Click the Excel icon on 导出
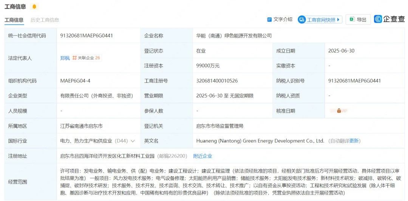Image resolution: width=408 pixels, height=201 pixels. (352, 20)
